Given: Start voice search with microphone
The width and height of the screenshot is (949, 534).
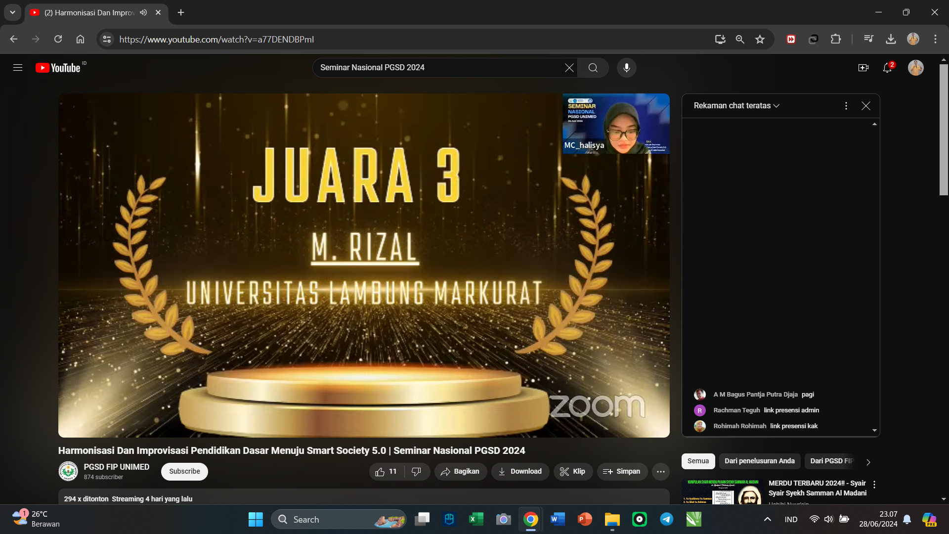Looking at the screenshot, I should [627, 68].
